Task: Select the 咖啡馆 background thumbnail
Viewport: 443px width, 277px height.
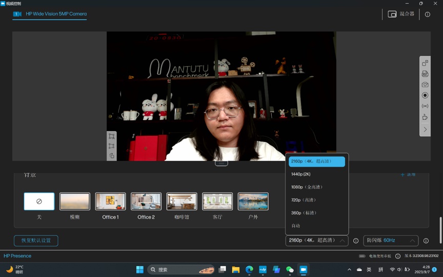Action: [x=182, y=201]
